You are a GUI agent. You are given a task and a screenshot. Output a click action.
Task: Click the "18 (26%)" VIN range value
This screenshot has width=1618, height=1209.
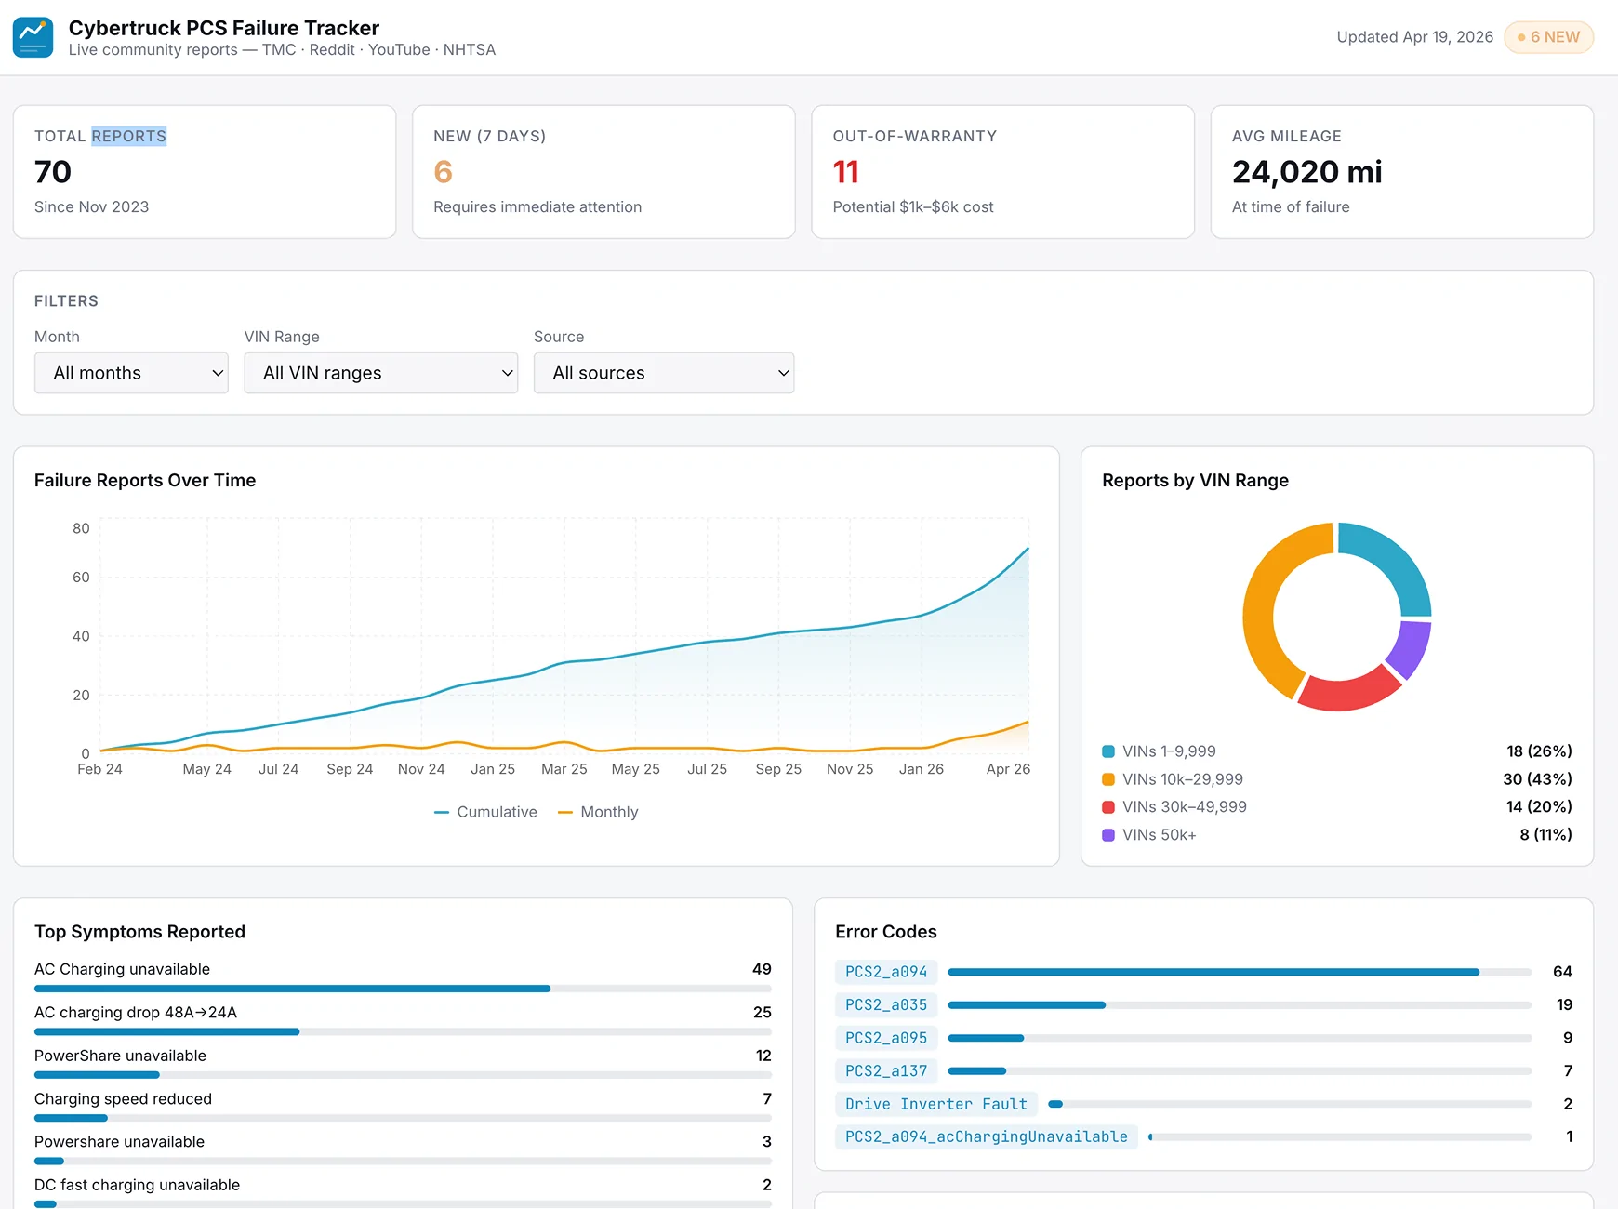tap(1540, 751)
